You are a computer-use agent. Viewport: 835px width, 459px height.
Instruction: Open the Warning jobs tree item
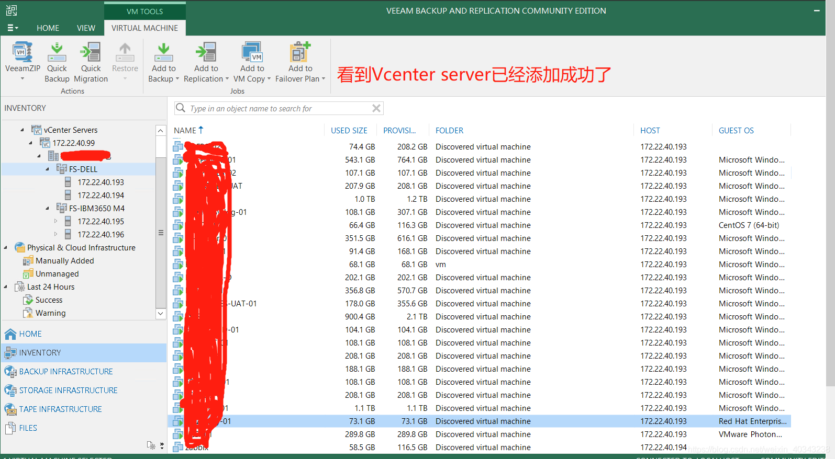(50, 313)
